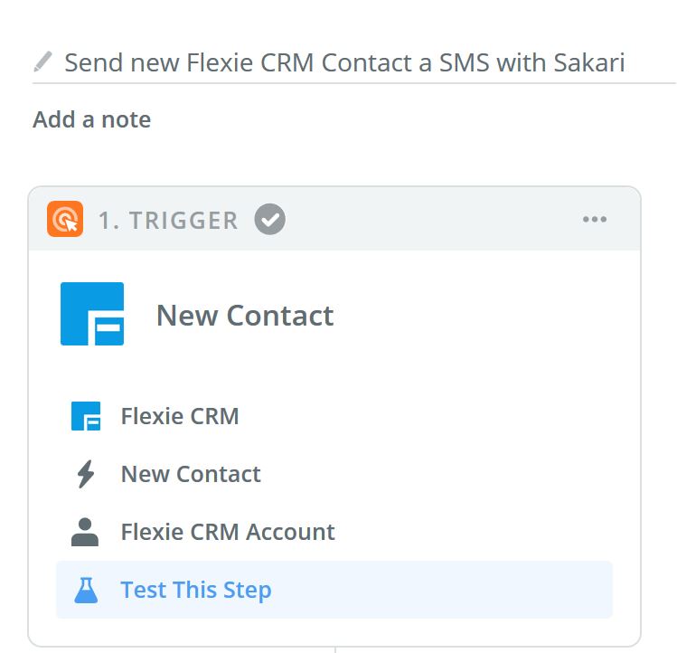Click the empty area of trigger header bar

click(x=432, y=219)
